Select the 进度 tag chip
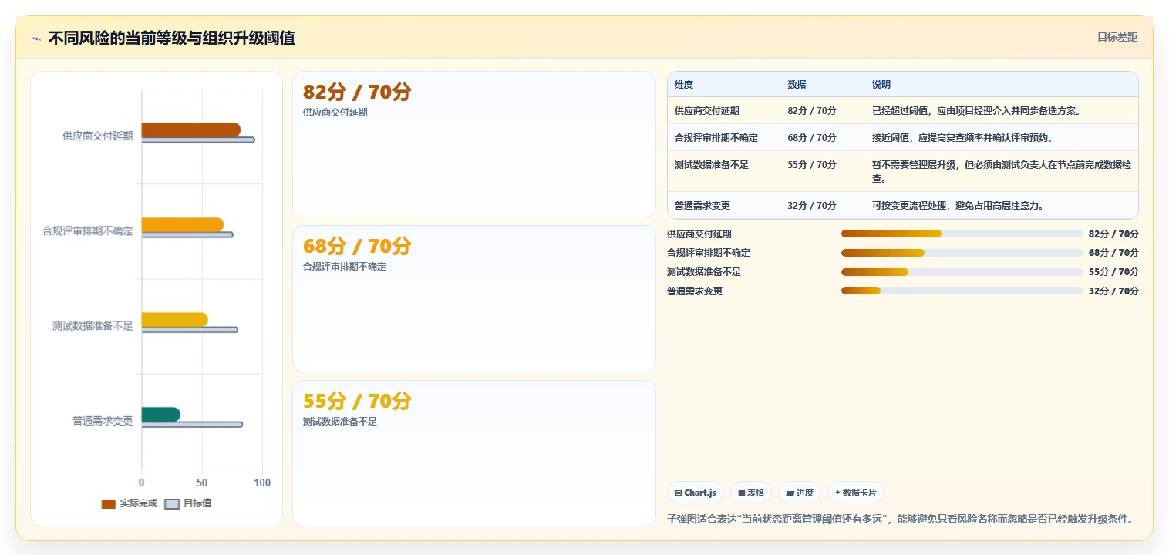 pos(799,493)
